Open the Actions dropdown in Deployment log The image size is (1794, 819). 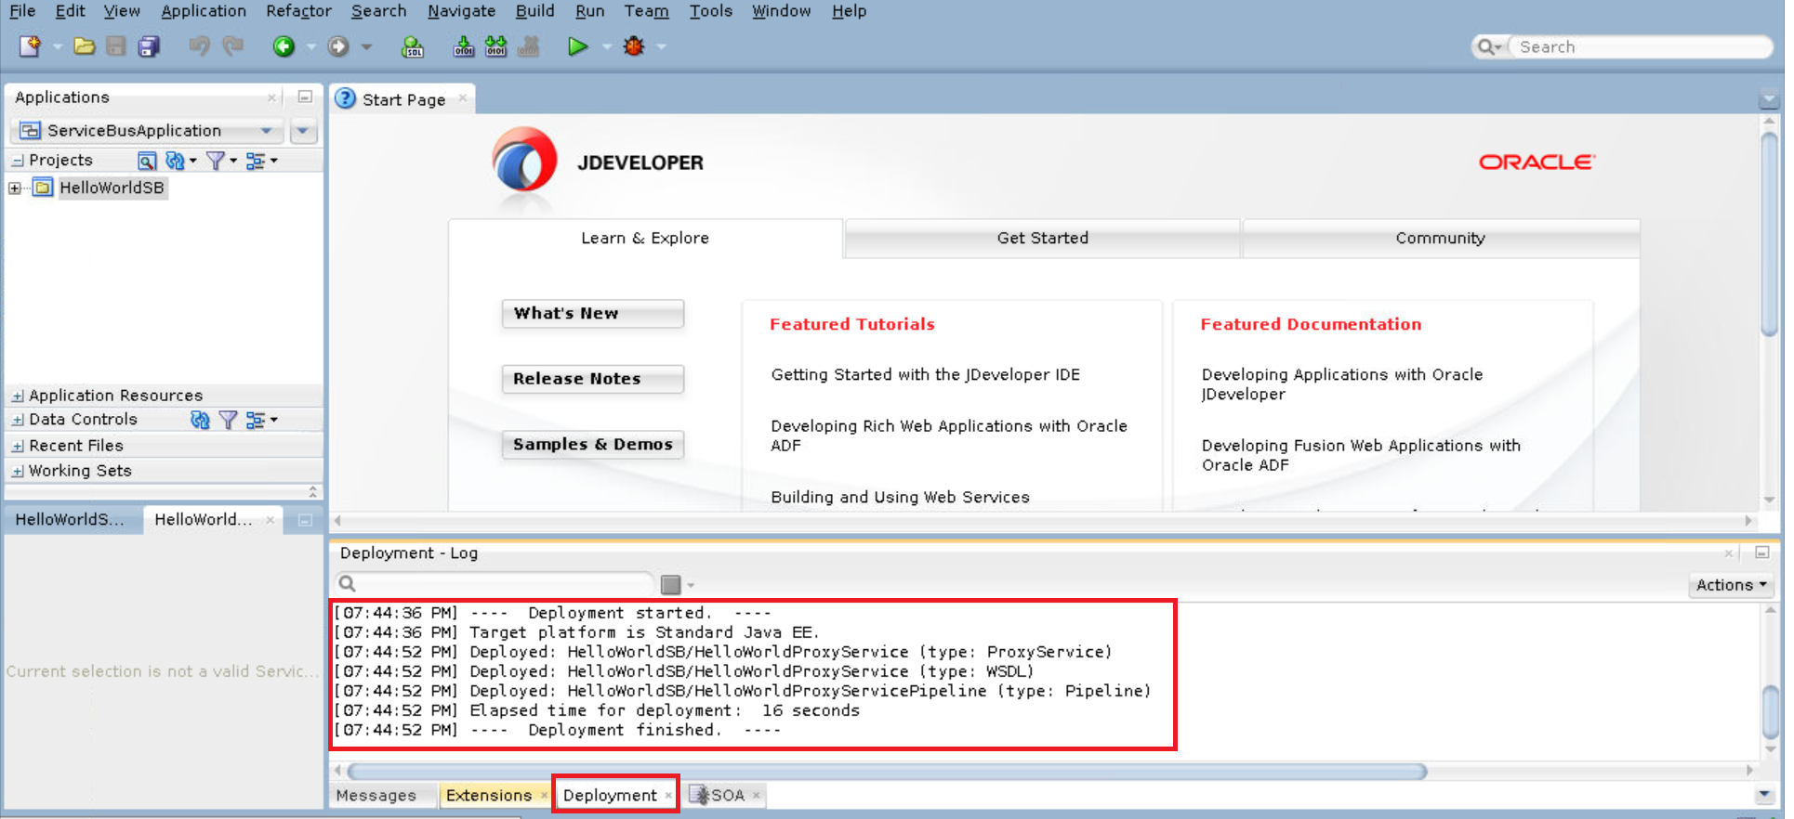pos(1731,585)
